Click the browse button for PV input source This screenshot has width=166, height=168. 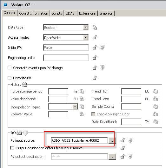[112, 140]
